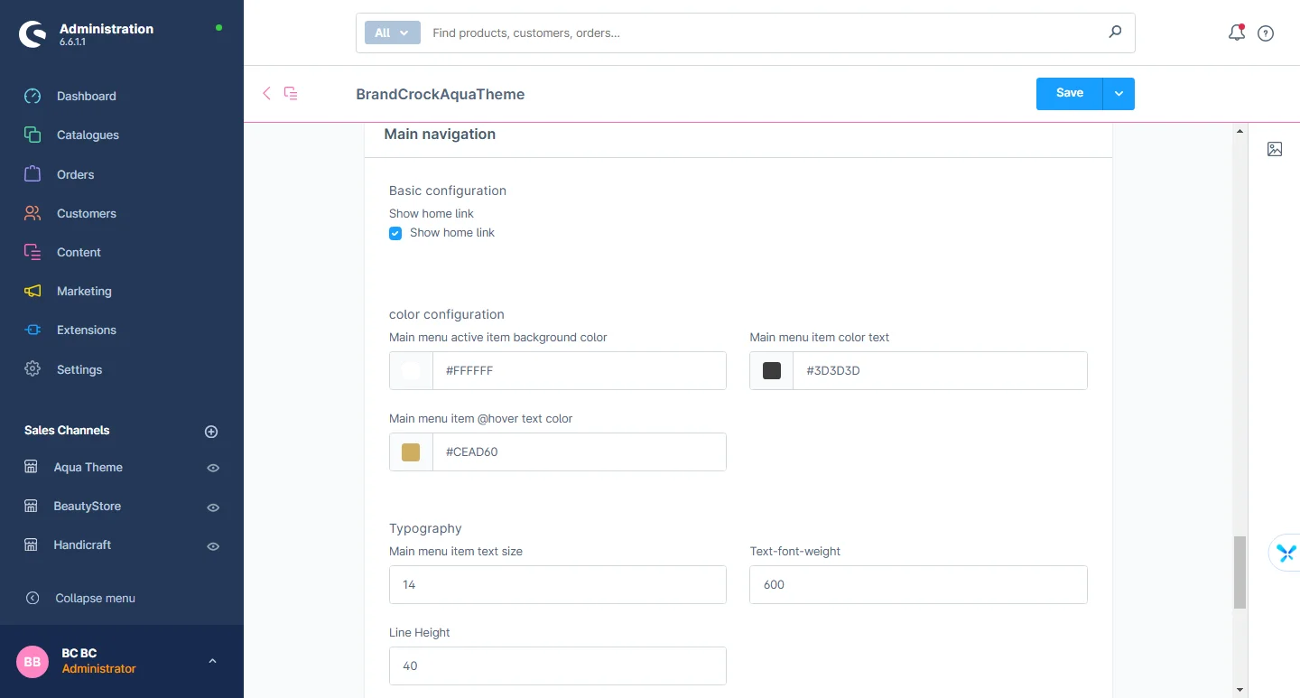The height and width of the screenshot is (698, 1300).
Task: Go to the Extensions menu item
Action: click(86, 330)
